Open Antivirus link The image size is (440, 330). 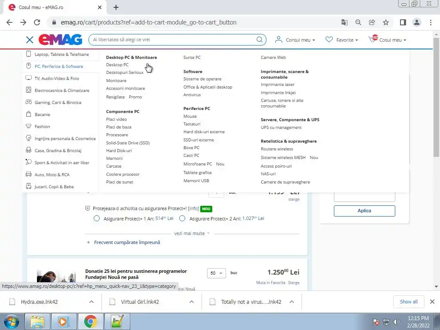tap(192, 95)
